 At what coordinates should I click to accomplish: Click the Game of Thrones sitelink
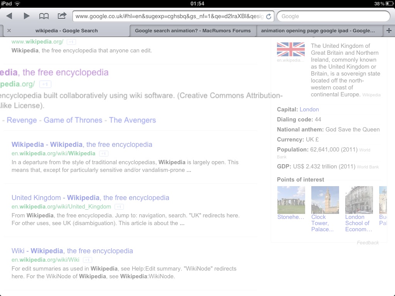[x=73, y=120]
